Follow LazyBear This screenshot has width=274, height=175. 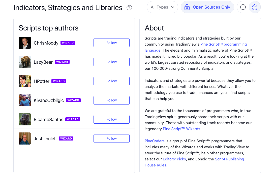(x=111, y=62)
